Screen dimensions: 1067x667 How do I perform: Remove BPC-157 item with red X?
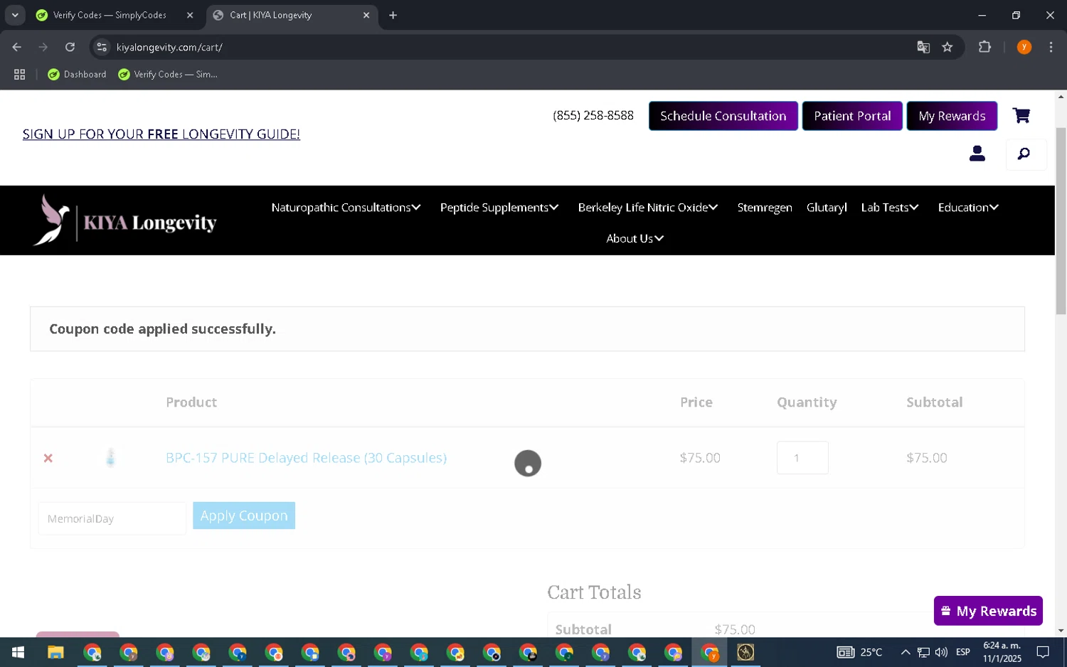pyautogui.click(x=48, y=458)
